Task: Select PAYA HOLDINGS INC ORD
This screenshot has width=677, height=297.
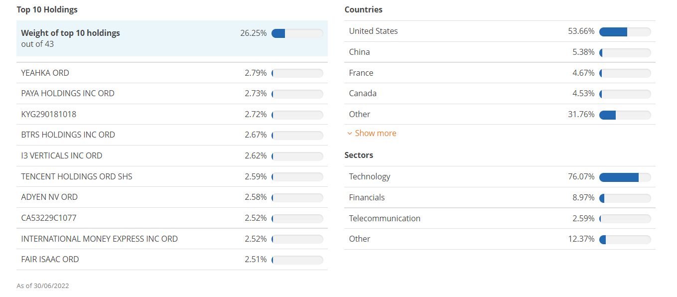Action: [x=68, y=93]
